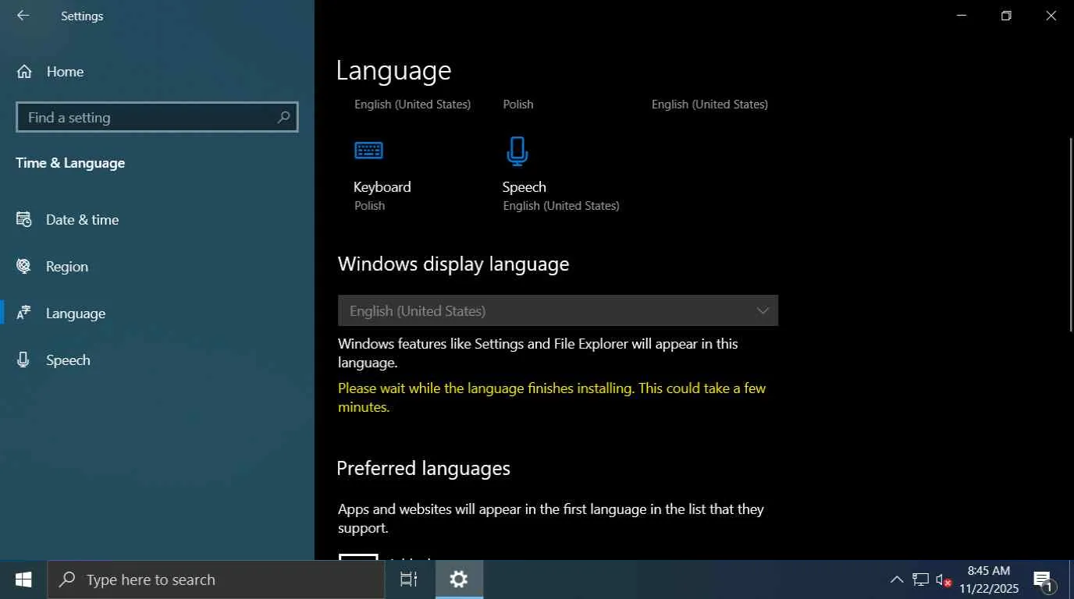Open the network icon in the system tray

(x=921, y=580)
